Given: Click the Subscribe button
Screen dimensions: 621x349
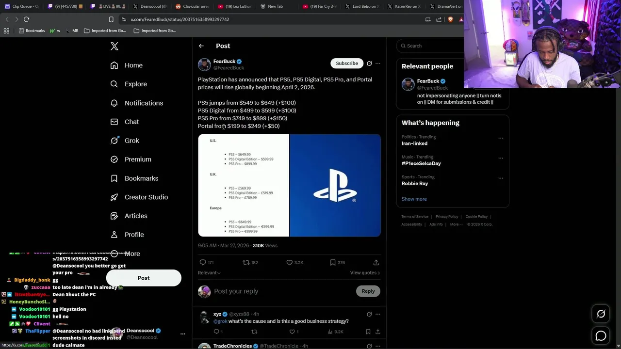Looking at the screenshot, I should 347,63.
